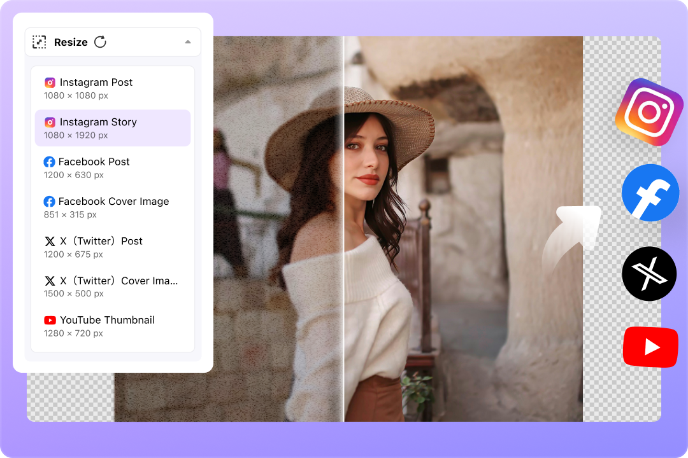Screen dimensions: 688x458
Task: Click the large YouTube logo on right
Action: tap(650, 347)
